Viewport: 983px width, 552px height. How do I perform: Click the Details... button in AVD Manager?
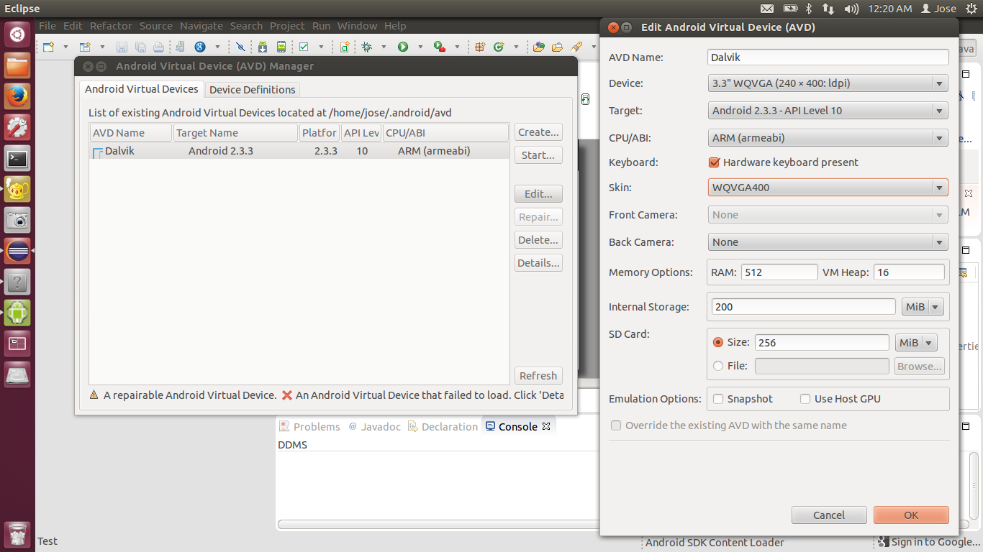coord(538,263)
